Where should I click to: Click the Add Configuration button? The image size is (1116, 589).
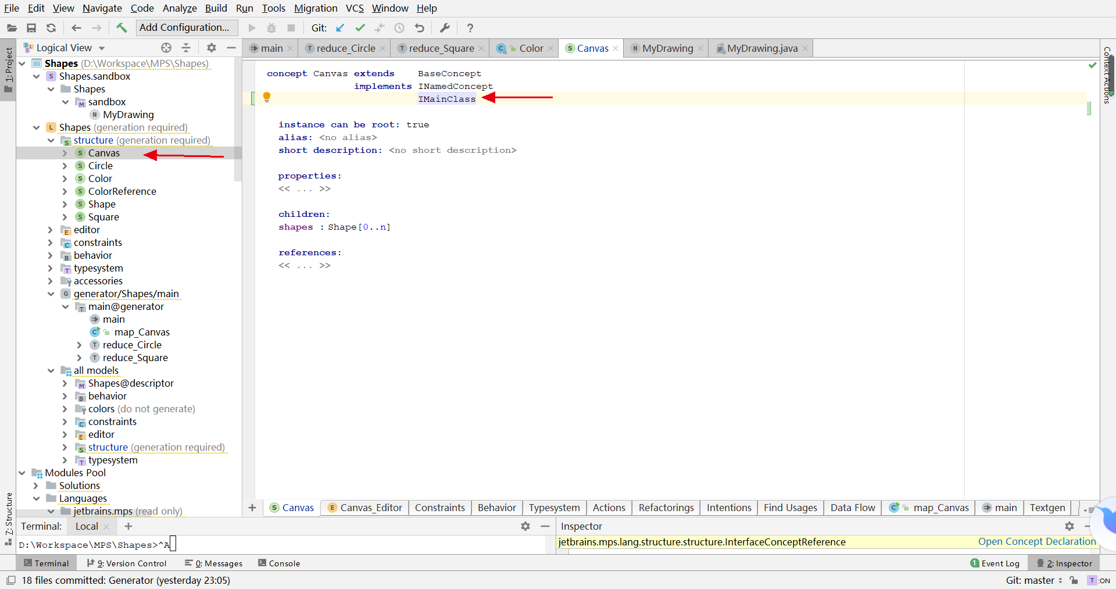click(x=185, y=27)
